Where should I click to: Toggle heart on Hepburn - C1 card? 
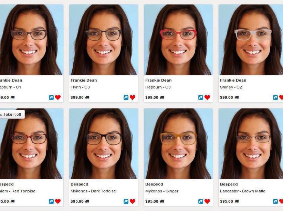tap(58, 97)
